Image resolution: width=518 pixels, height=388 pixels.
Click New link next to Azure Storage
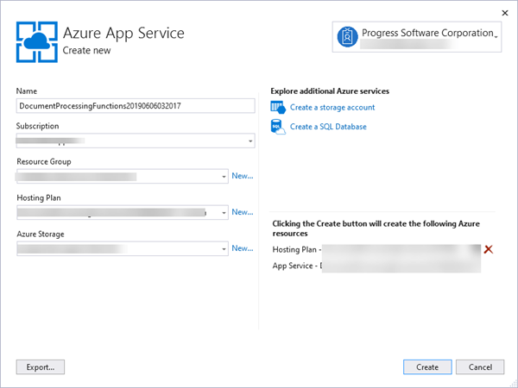click(x=242, y=248)
